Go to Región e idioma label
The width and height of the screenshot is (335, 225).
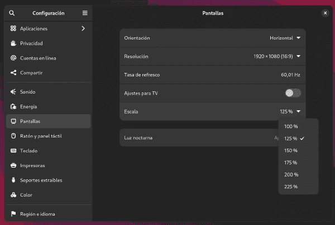[x=37, y=214]
